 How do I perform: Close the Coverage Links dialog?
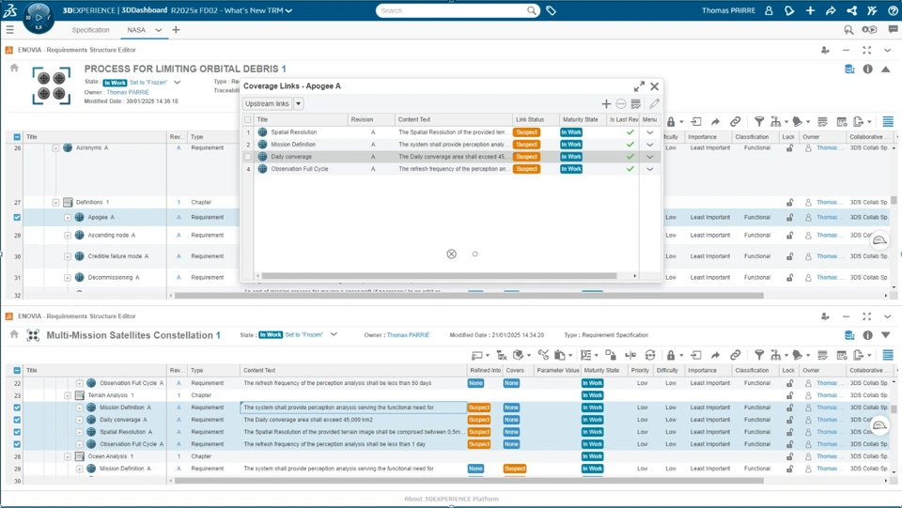pos(655,86)
